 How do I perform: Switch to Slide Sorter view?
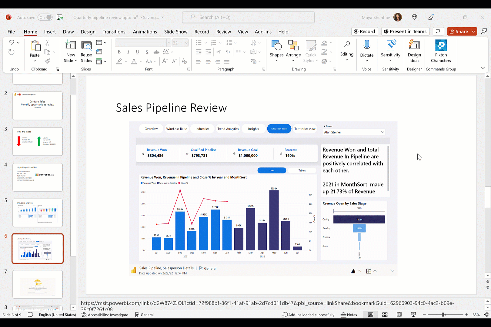(385, 315)
